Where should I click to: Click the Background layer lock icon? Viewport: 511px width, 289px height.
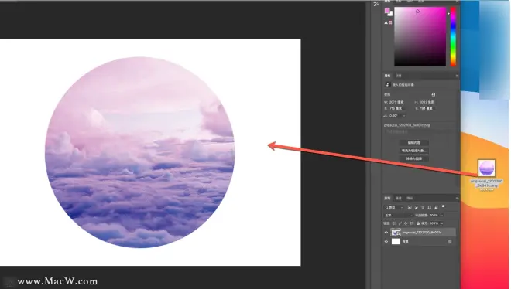(450, 242)
